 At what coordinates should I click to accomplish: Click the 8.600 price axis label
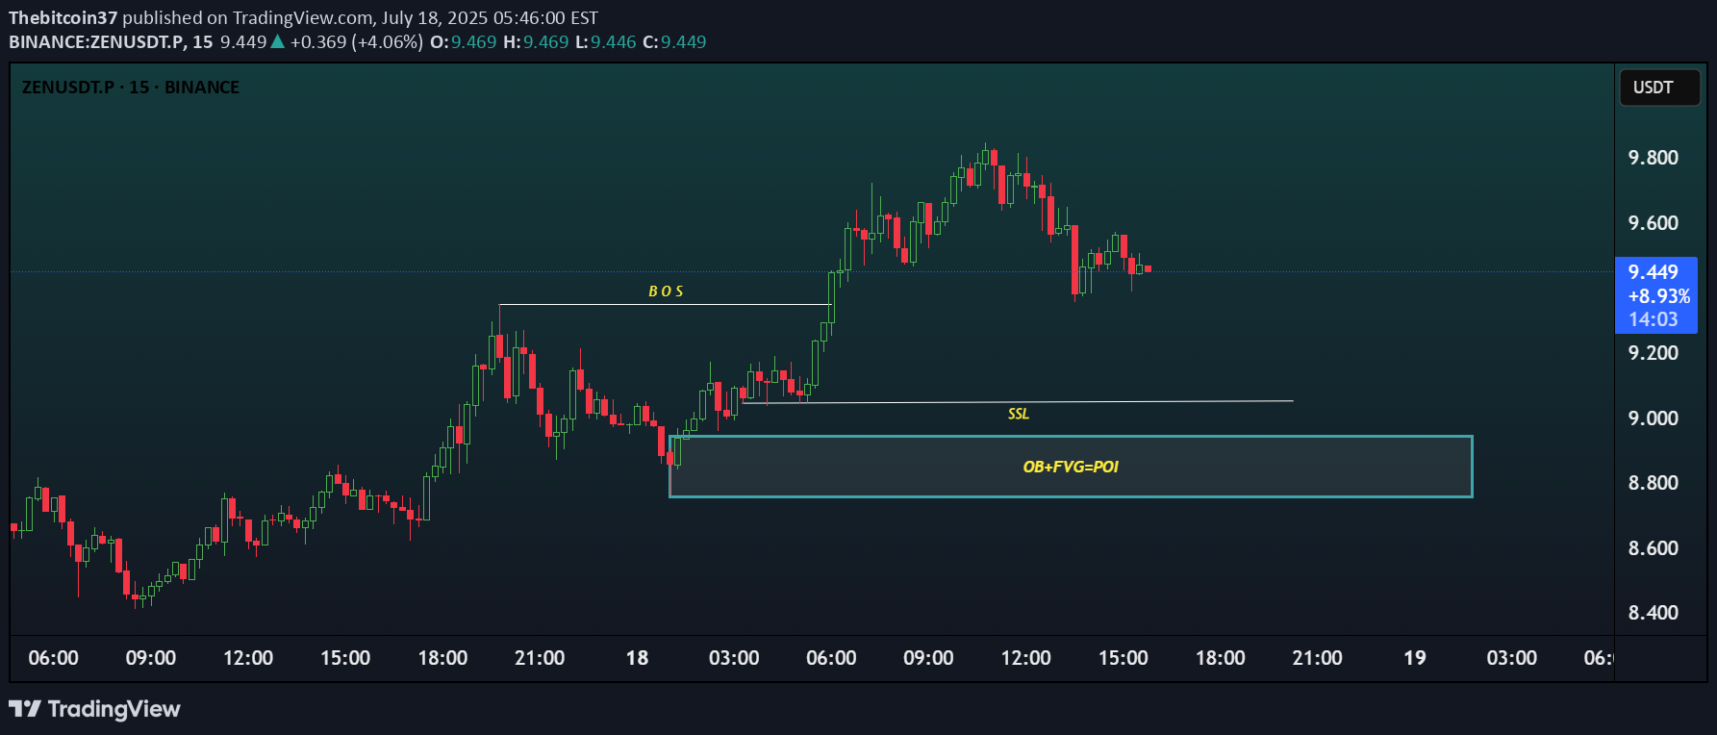click(x=1653, y=548)
